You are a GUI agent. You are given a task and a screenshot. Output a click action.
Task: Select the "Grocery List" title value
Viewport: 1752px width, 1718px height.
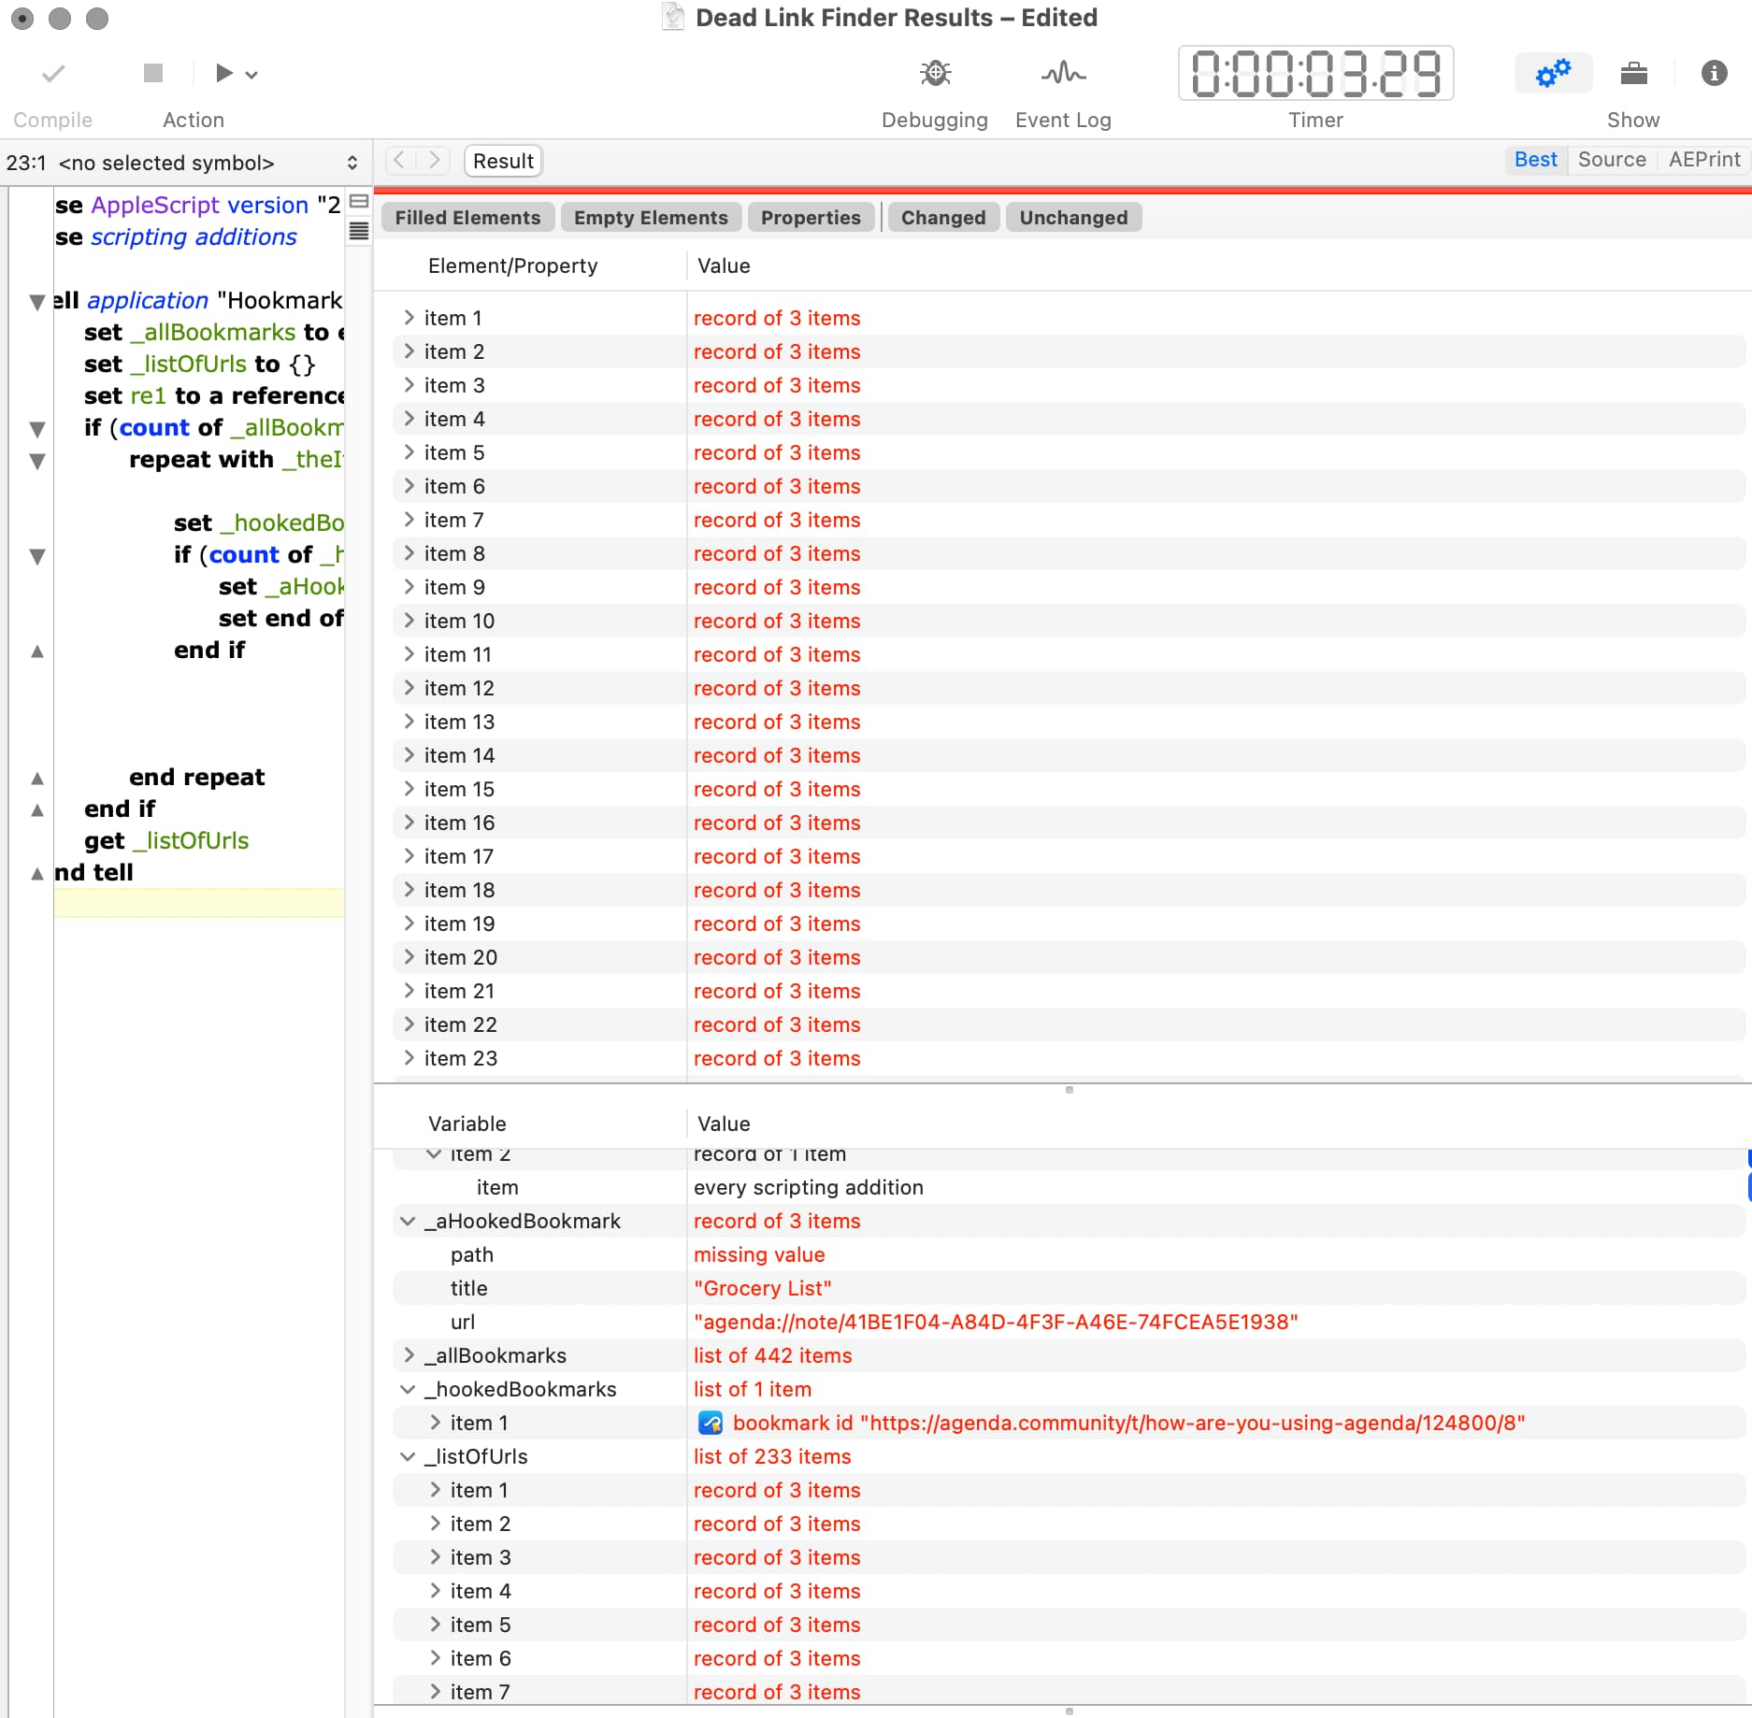pyautogui.click(x=763, y=1288)
